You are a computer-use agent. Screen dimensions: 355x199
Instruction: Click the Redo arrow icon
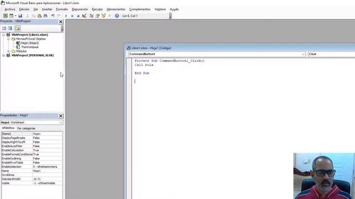point(59,16)
